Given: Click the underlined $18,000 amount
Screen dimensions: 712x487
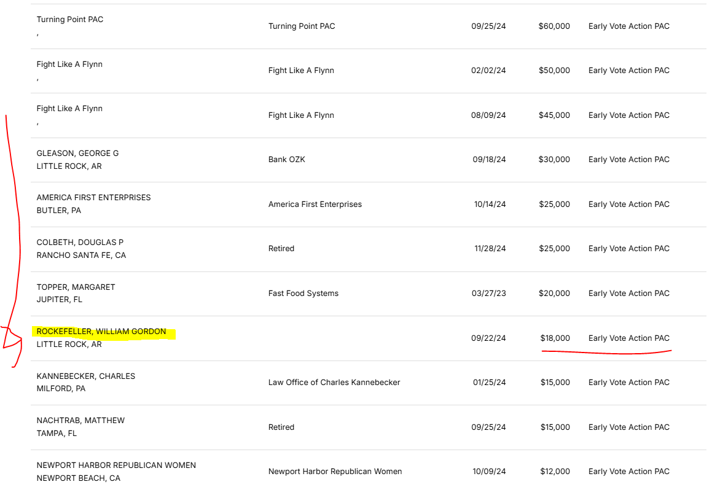Looking at the screenshot, I should (555, 338).
